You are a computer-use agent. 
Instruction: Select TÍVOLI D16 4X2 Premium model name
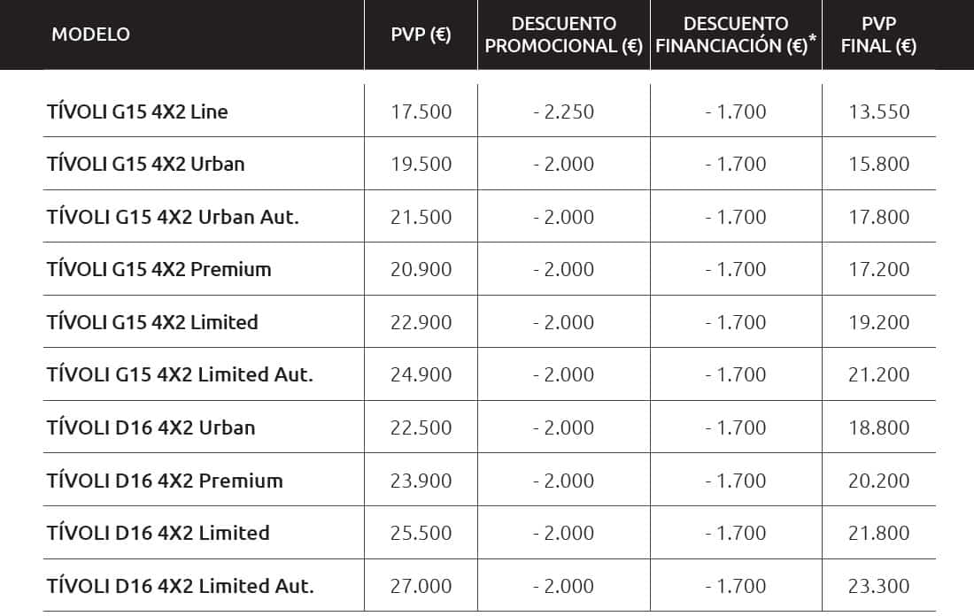click(165, 480)
